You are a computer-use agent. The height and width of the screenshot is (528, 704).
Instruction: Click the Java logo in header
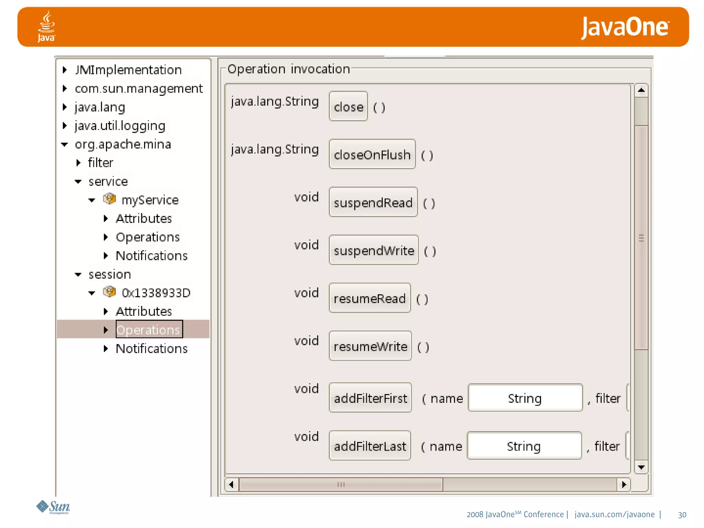click(x=46, y=26)
